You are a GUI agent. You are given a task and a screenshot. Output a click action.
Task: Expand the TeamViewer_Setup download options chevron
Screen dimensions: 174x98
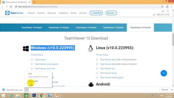click(26, 90)
